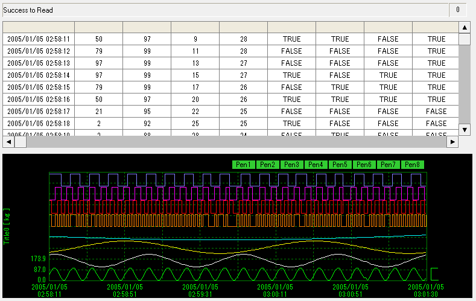
Task: Click the Pen4 legend button
Action: click(316, 165)
